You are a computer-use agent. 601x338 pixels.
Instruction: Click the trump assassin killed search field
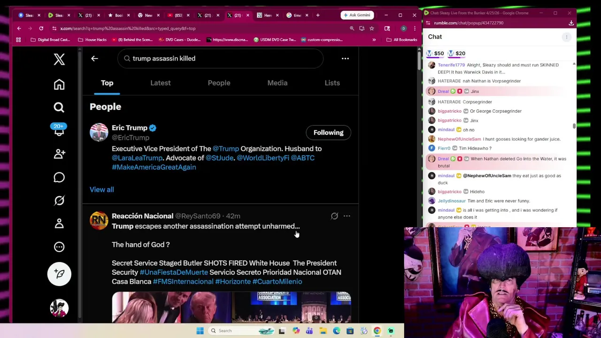tap(221, 58)
